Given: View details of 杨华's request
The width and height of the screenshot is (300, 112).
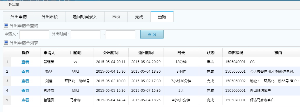Looking at the screenshot, I should coord(25,71).
